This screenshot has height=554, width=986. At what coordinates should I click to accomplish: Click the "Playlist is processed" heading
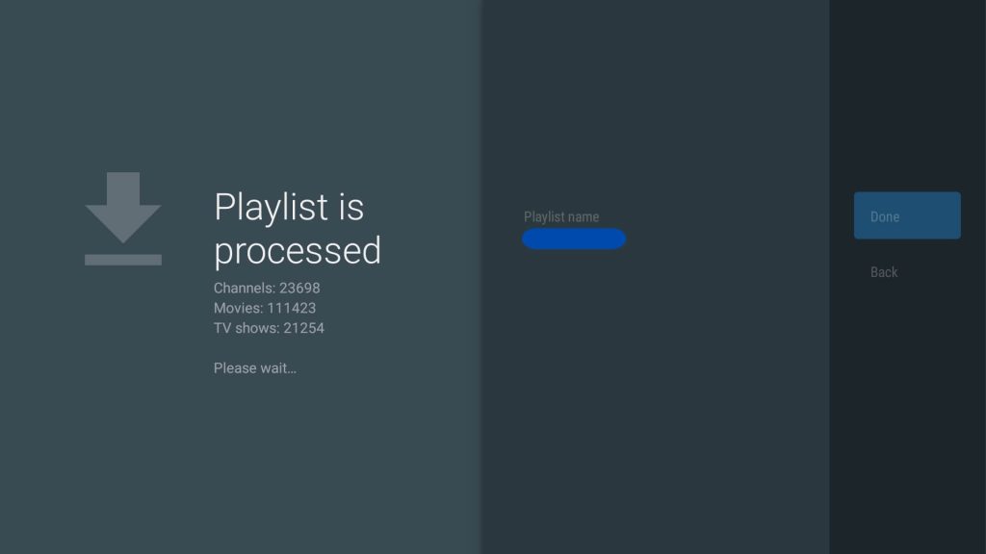[297, 228]
